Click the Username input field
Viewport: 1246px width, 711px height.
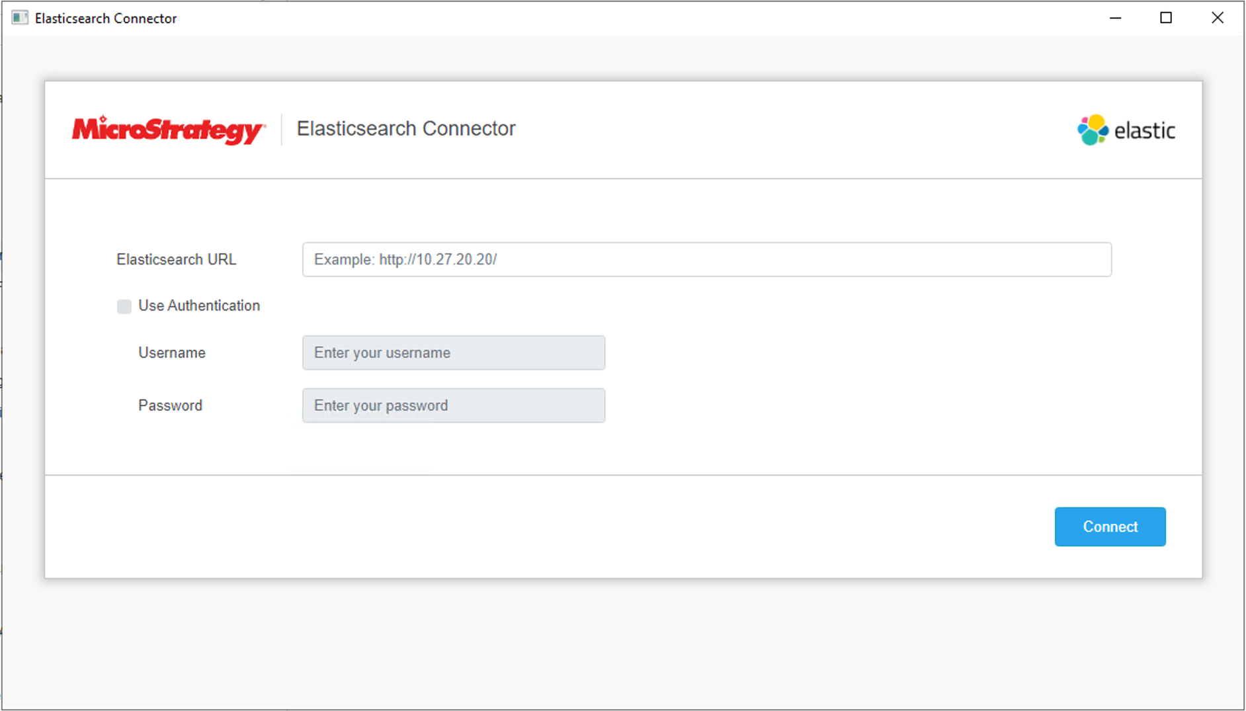(x=454, y=353)
